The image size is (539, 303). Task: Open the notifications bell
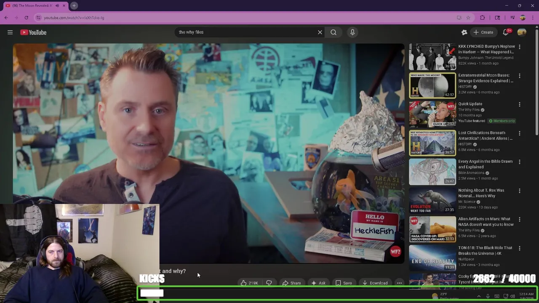pos(506,32)
